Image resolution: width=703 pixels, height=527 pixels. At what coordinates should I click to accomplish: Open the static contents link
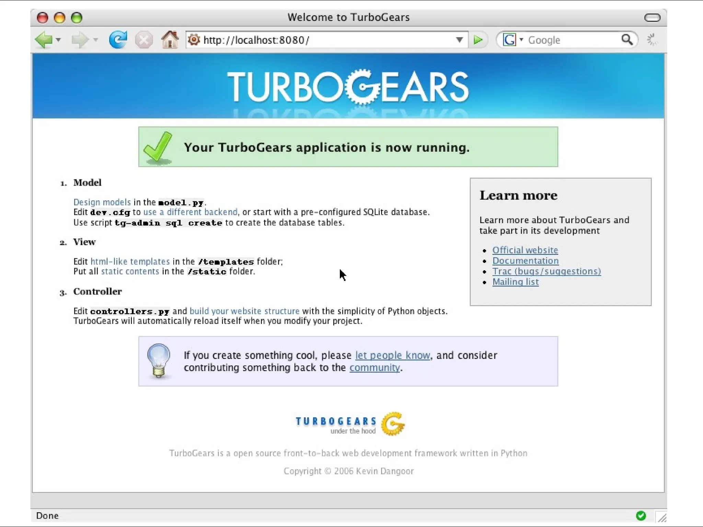(x=130, y=271)
